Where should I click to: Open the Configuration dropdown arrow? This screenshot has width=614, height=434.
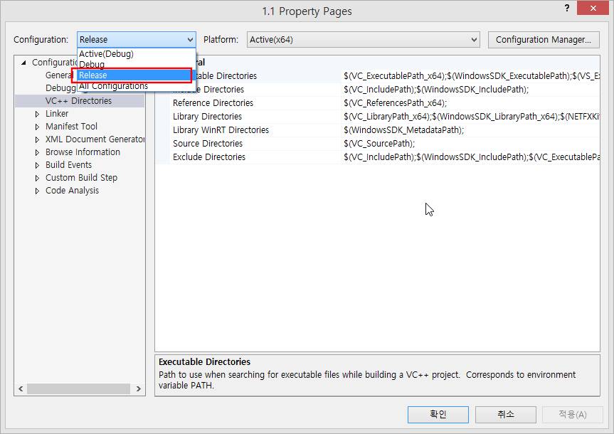pyautogui.click(x=189, y=40)
